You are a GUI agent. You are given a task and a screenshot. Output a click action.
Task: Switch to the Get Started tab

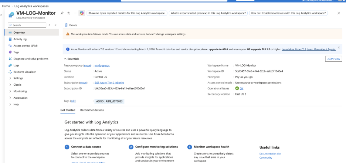coord(68,110)
